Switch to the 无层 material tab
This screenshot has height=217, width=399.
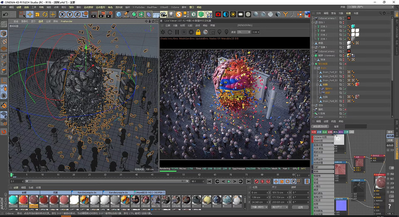(x=55, y=192)
